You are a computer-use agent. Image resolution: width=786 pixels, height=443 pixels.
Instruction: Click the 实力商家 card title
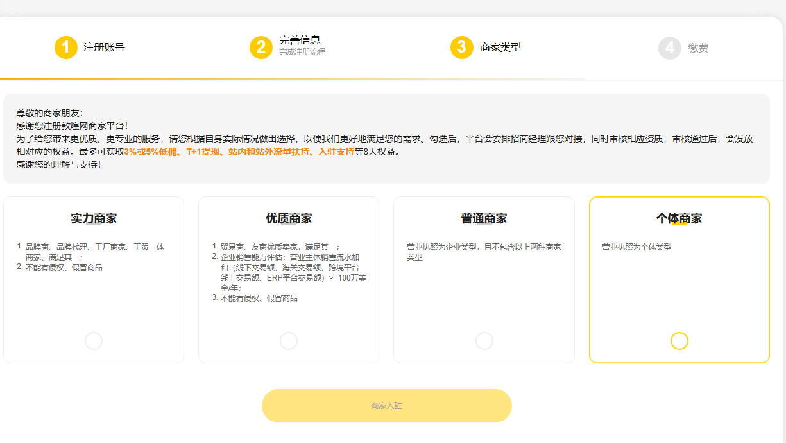94,219
